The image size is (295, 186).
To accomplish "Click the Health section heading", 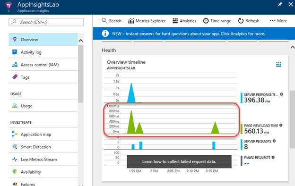I will [109, 51].
